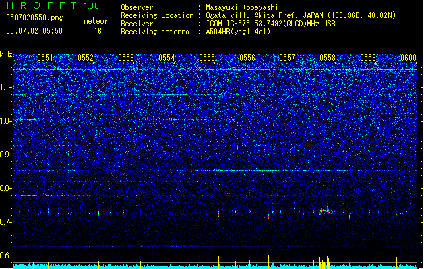
Task: Click the Receiving Location label
Action: point(157,15)
